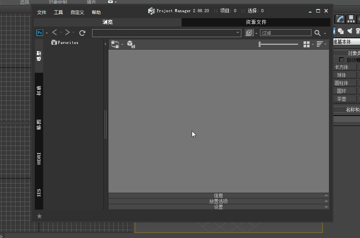Viewport: 360px width, 238px height.
Task: Click the 茶壶 primitive button
Action: [x=341, y=99]
